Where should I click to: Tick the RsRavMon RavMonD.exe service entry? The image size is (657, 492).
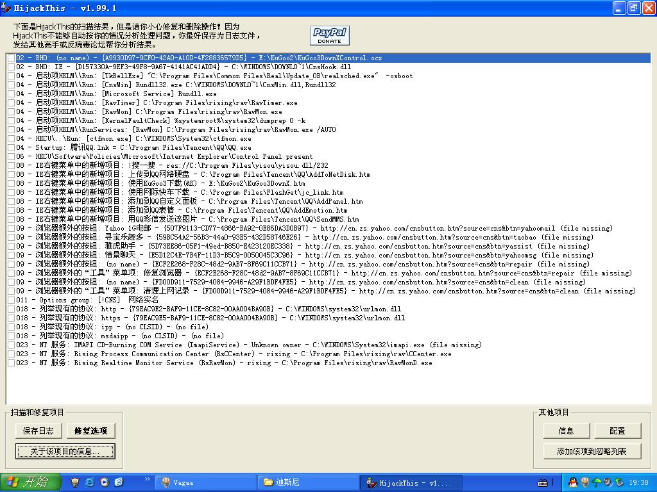pos(12,363)
